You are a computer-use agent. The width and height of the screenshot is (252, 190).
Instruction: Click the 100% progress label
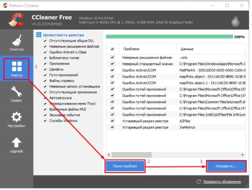click(x=239, y=37)
